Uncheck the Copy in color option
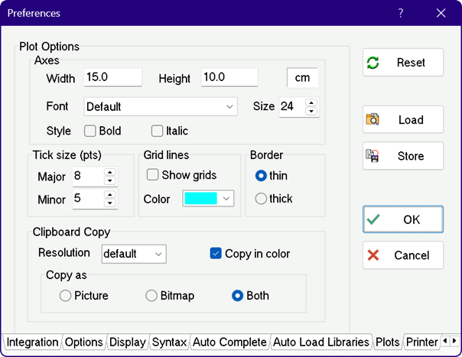This screenshot has height=357, width=462. tap(216, 254)
